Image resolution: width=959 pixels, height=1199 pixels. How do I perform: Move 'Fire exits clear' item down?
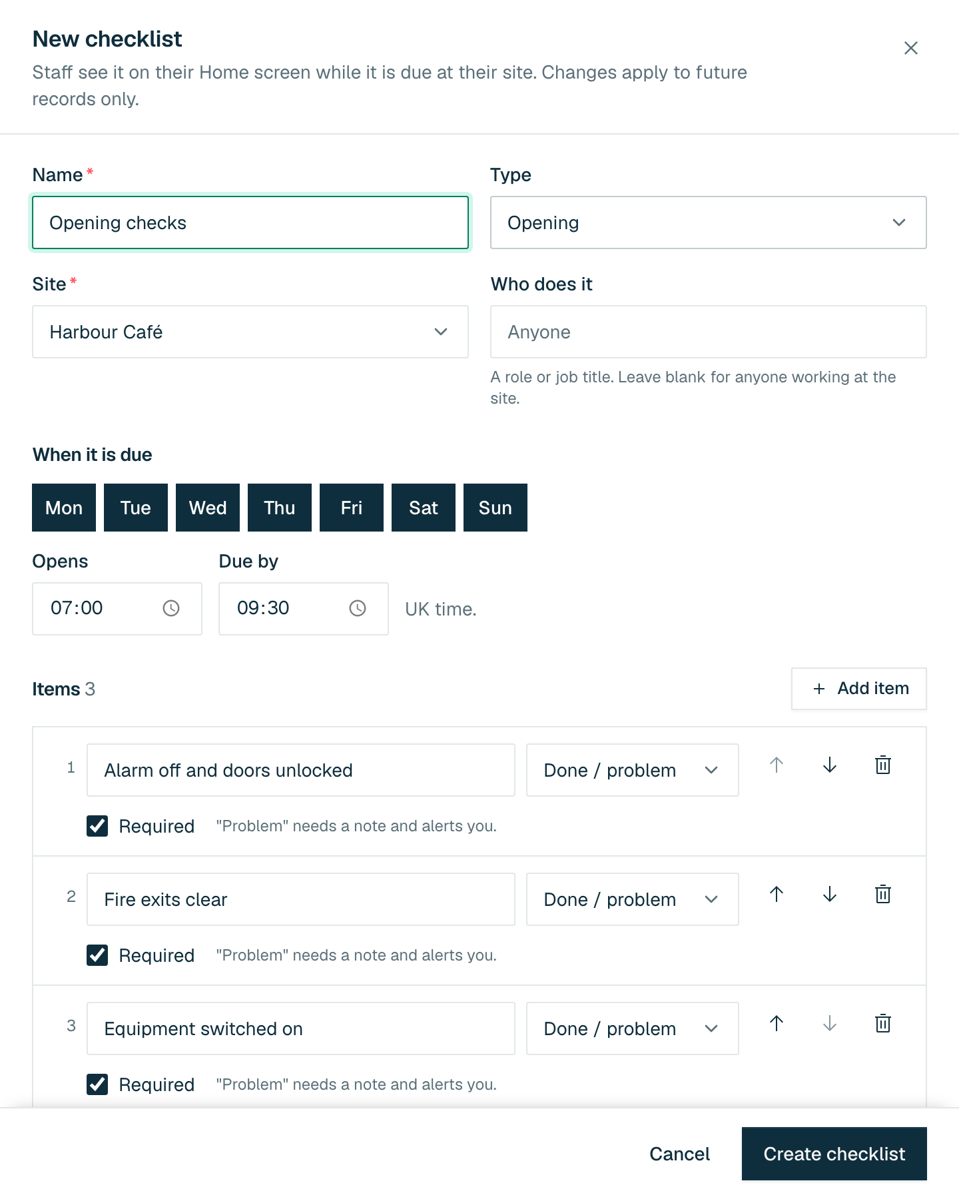click(x=830, y=894)
